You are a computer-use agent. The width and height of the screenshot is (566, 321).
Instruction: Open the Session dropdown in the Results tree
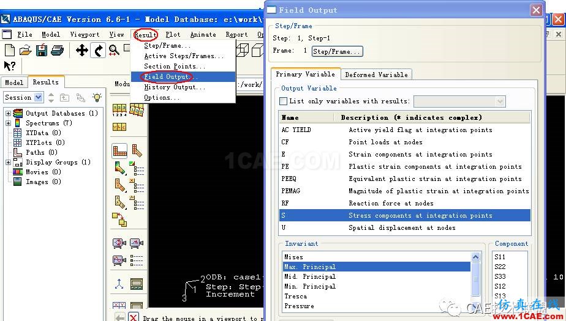[38, 97]
